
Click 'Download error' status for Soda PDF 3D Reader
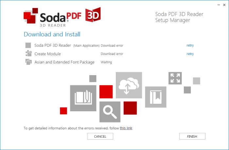click(x=112, y=46)
